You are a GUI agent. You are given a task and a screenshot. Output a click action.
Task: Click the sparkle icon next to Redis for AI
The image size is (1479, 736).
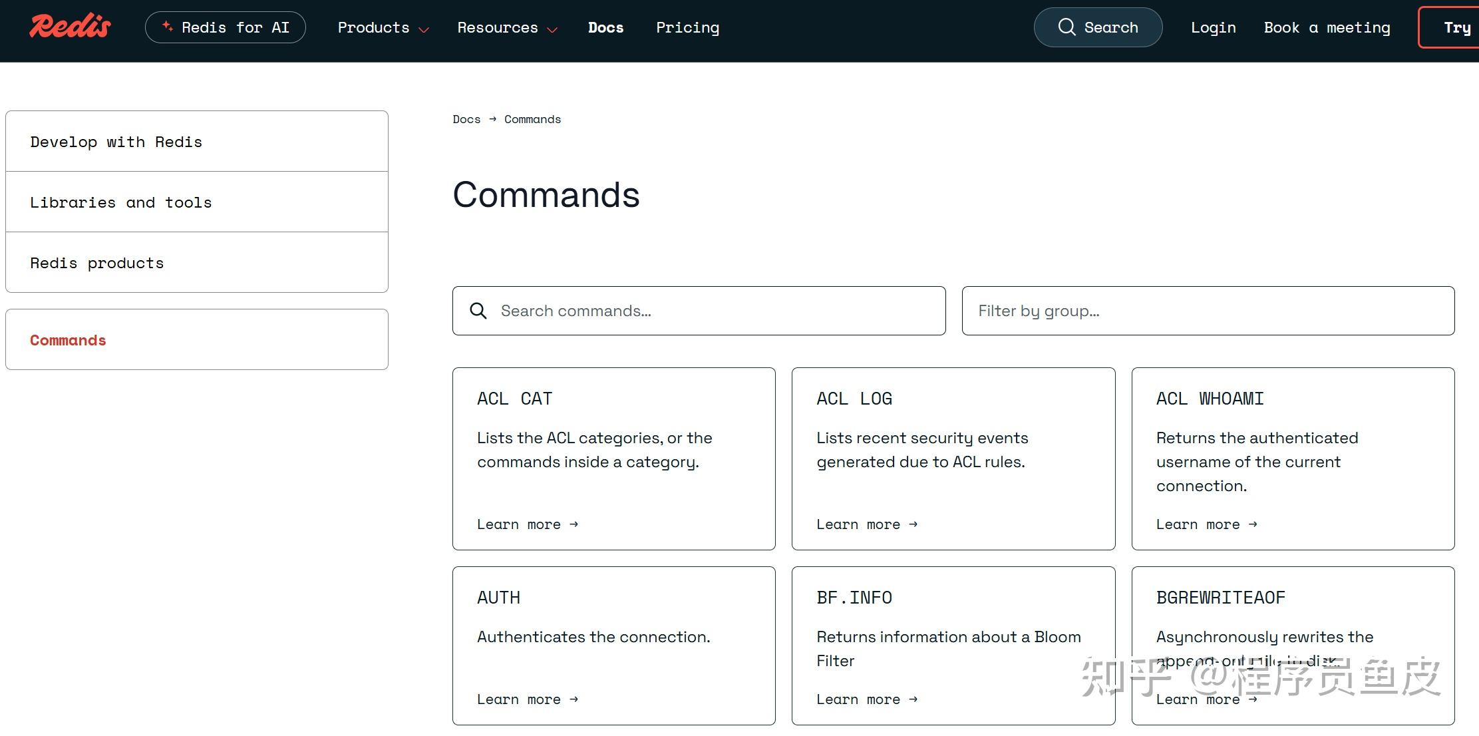pos(168,27)
